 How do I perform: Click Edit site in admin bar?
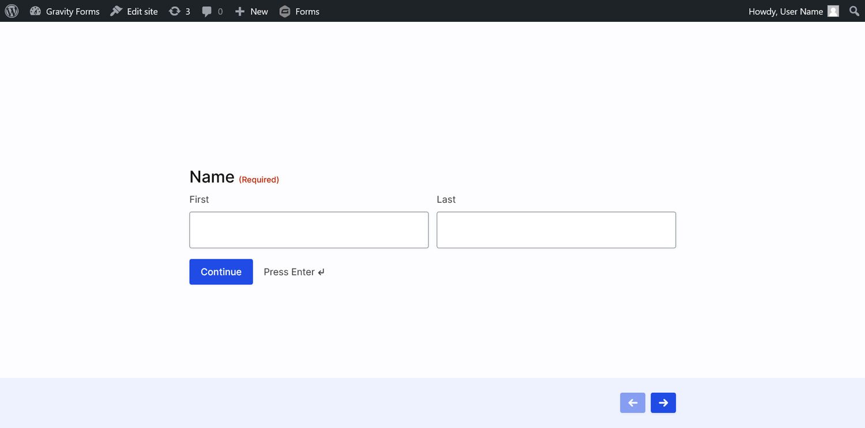point(134,11)
